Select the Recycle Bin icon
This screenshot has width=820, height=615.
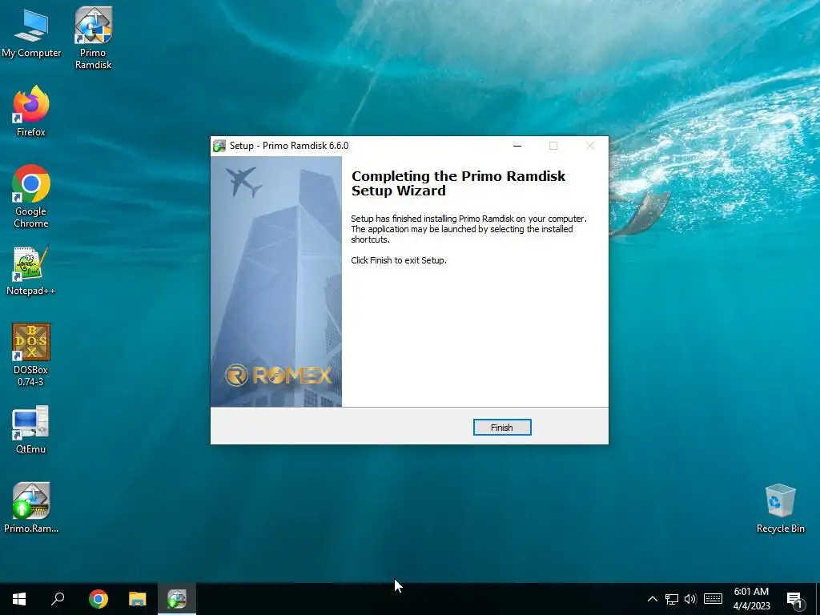(780, 508)
